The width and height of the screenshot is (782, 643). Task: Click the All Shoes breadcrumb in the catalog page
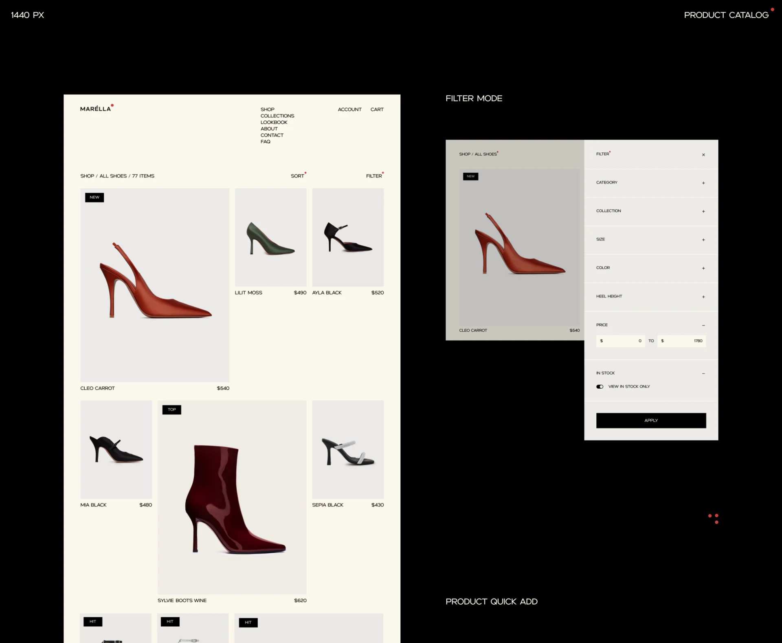(113, 176)
